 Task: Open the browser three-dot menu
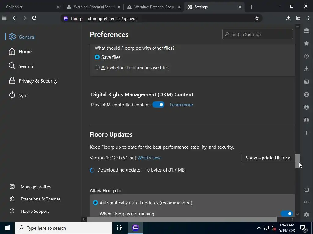(308, 18)
